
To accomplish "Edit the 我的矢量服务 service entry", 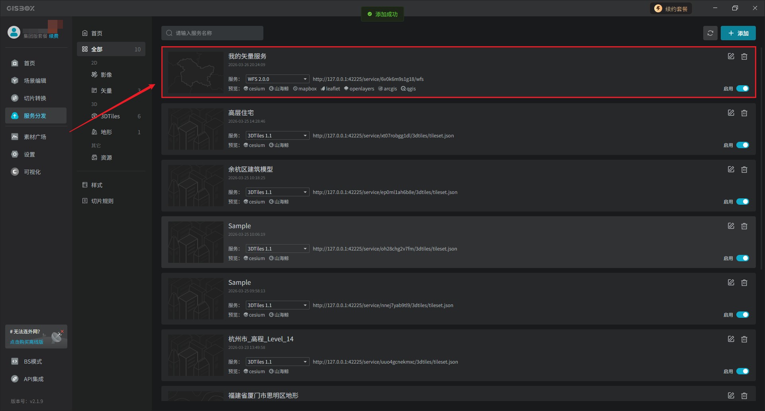I will 731,57.
